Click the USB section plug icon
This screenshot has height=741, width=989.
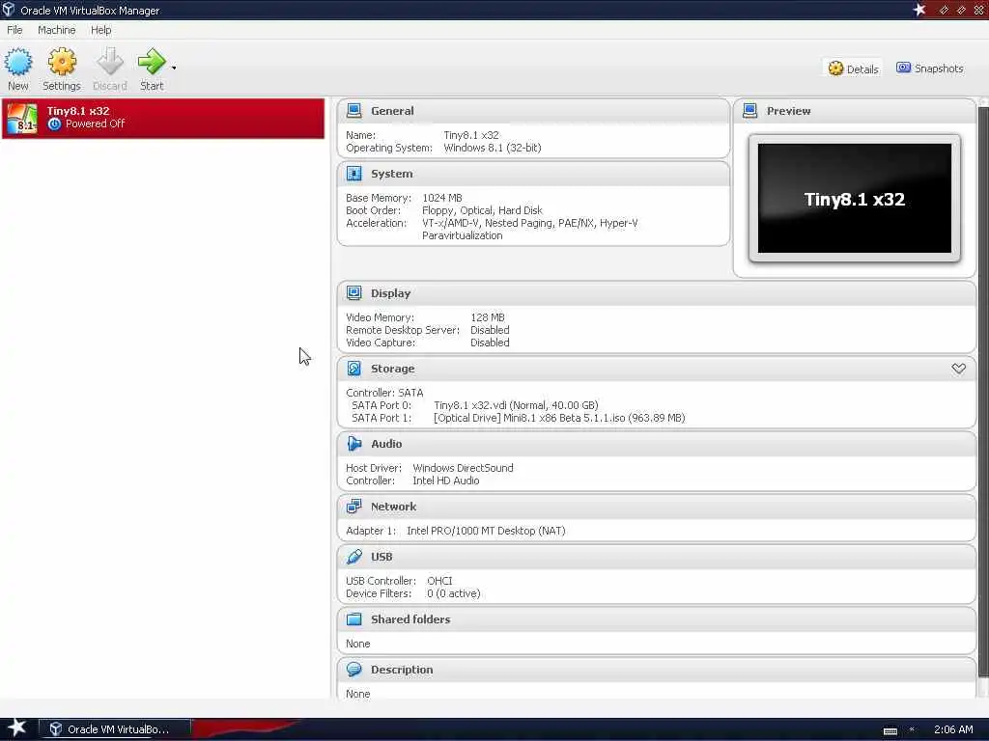coord(353,557)
